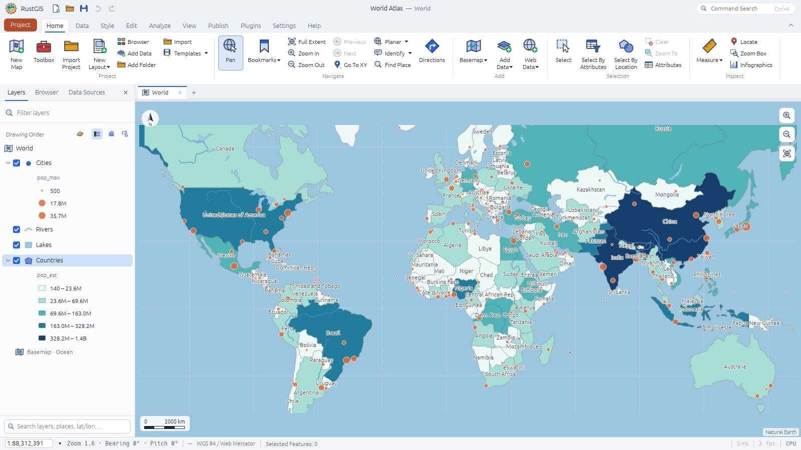Collapse the Countries layer legend
The image size is (801, 450).
(x=8, y=260)
